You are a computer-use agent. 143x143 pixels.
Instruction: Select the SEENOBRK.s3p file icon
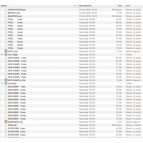pyautogui.click(x=6, y=122)
